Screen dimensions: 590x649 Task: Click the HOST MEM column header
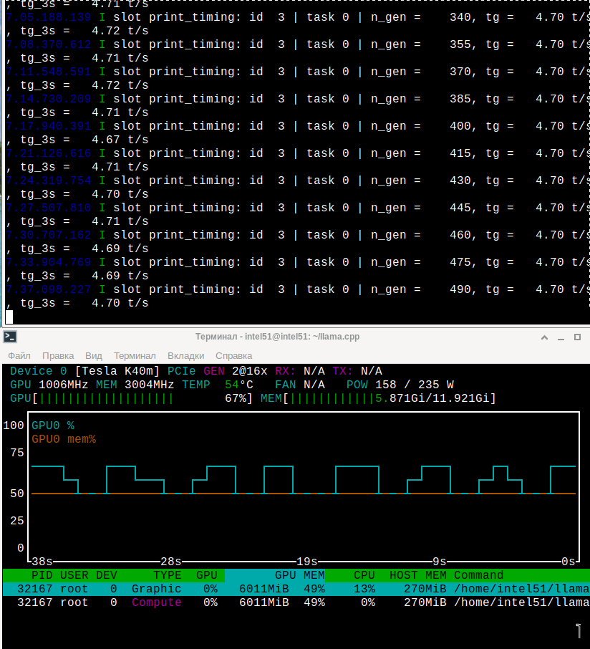[418, 575]
